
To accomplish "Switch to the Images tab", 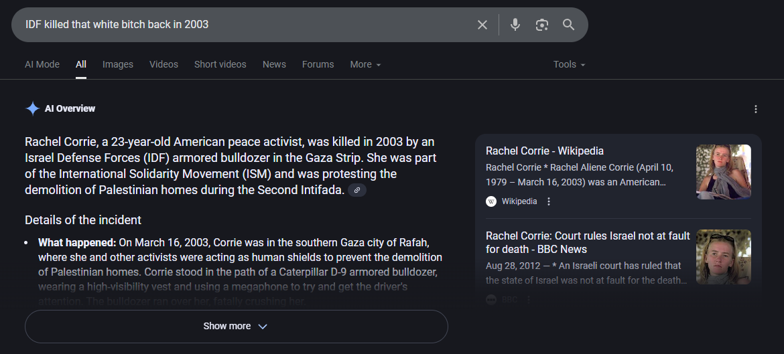I will tap(118, 64).
